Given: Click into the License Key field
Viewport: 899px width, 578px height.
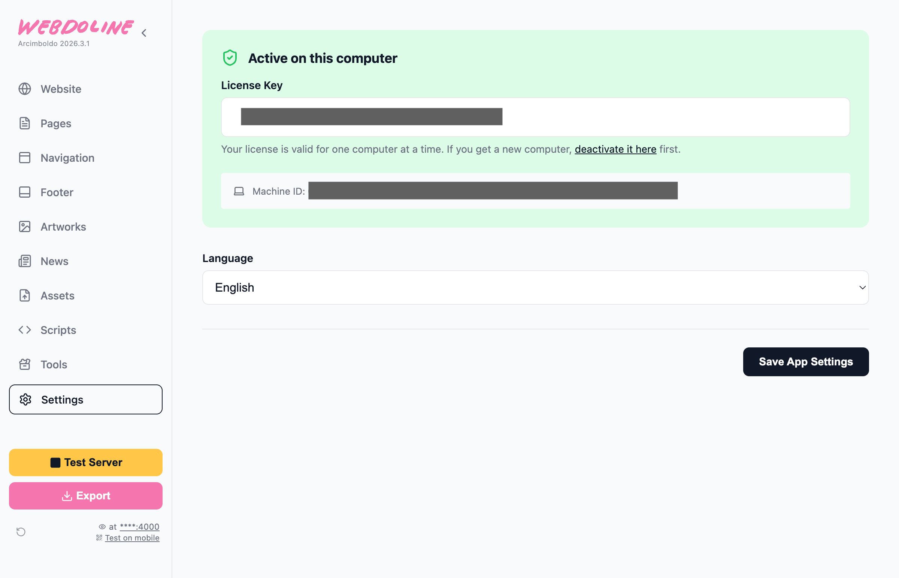Looking at the screenshot, I should 676,117.
